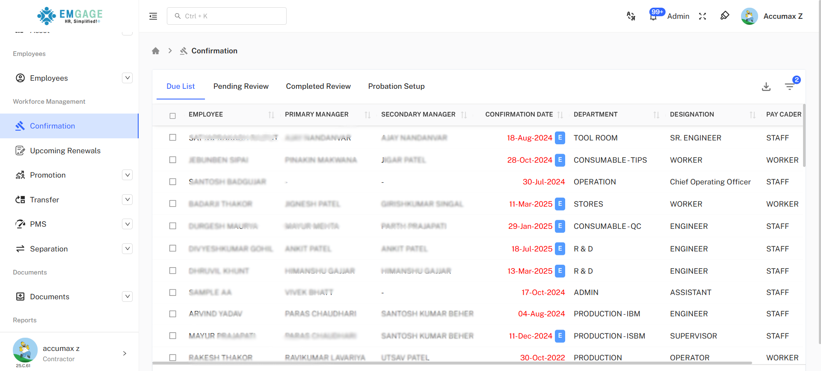Click the pin icon in header
Viewport: 821px width, 371px height.
(x=724, y=16)
